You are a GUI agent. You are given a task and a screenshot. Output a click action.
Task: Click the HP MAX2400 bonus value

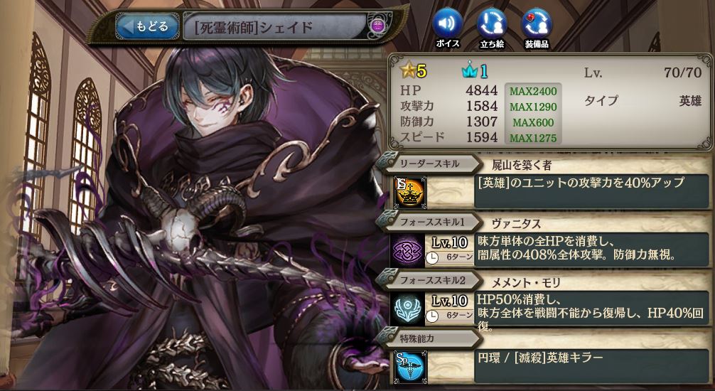click(533, 91)
